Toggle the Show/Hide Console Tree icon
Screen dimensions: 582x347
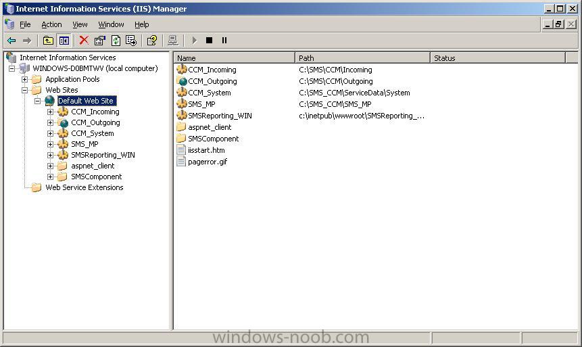click(x=64, y=41)
